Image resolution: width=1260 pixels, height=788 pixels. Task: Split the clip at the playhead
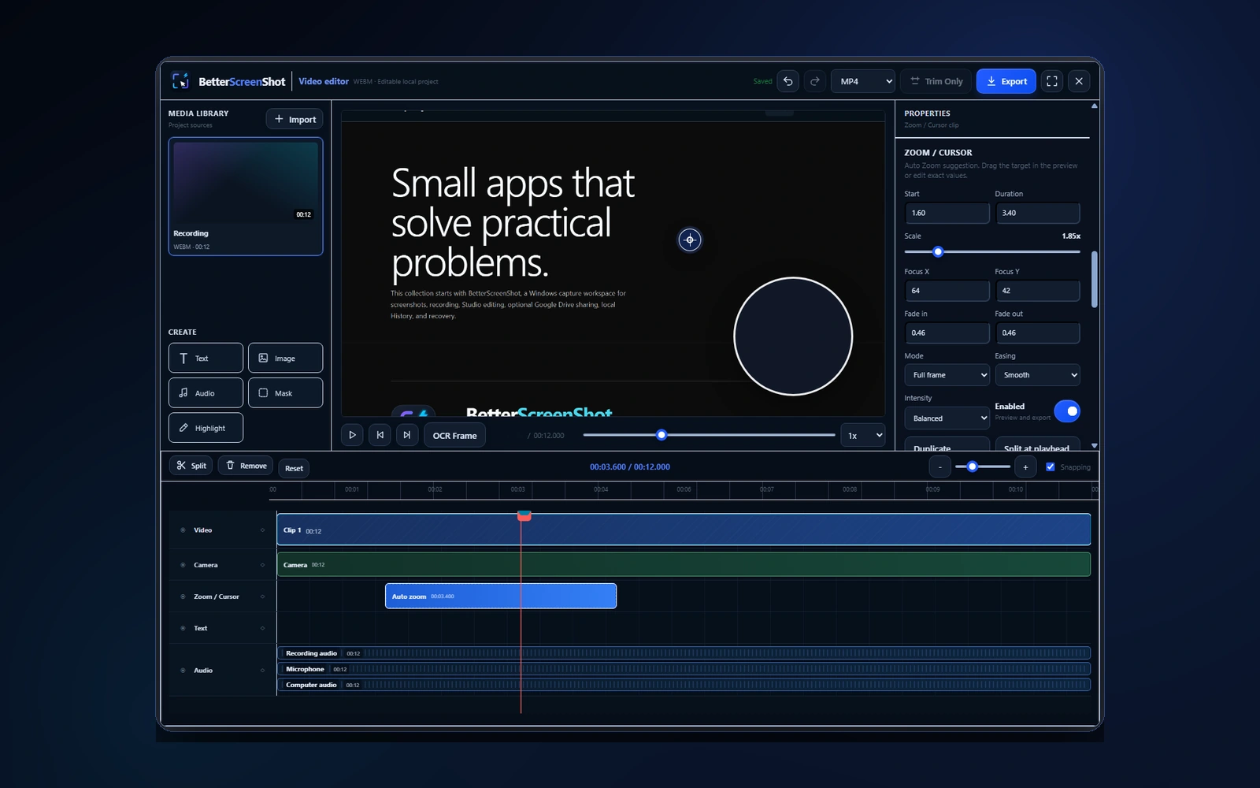[x=191, y=466]
